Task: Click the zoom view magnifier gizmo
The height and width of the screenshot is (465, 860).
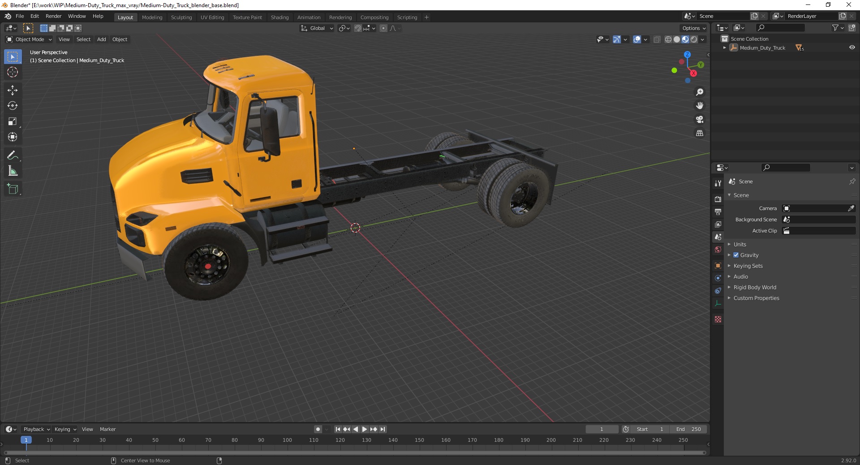Action: (x=700, y=92)
